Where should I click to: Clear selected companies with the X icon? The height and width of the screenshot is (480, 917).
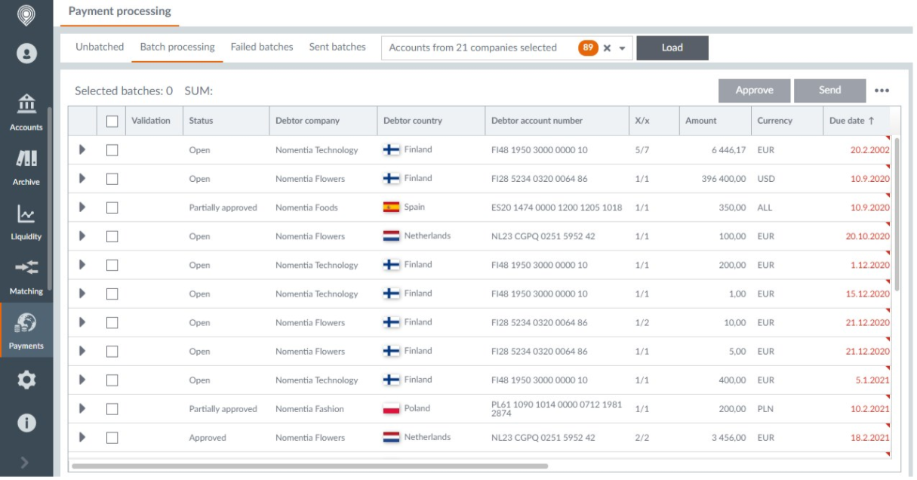(x=607, y=48)
